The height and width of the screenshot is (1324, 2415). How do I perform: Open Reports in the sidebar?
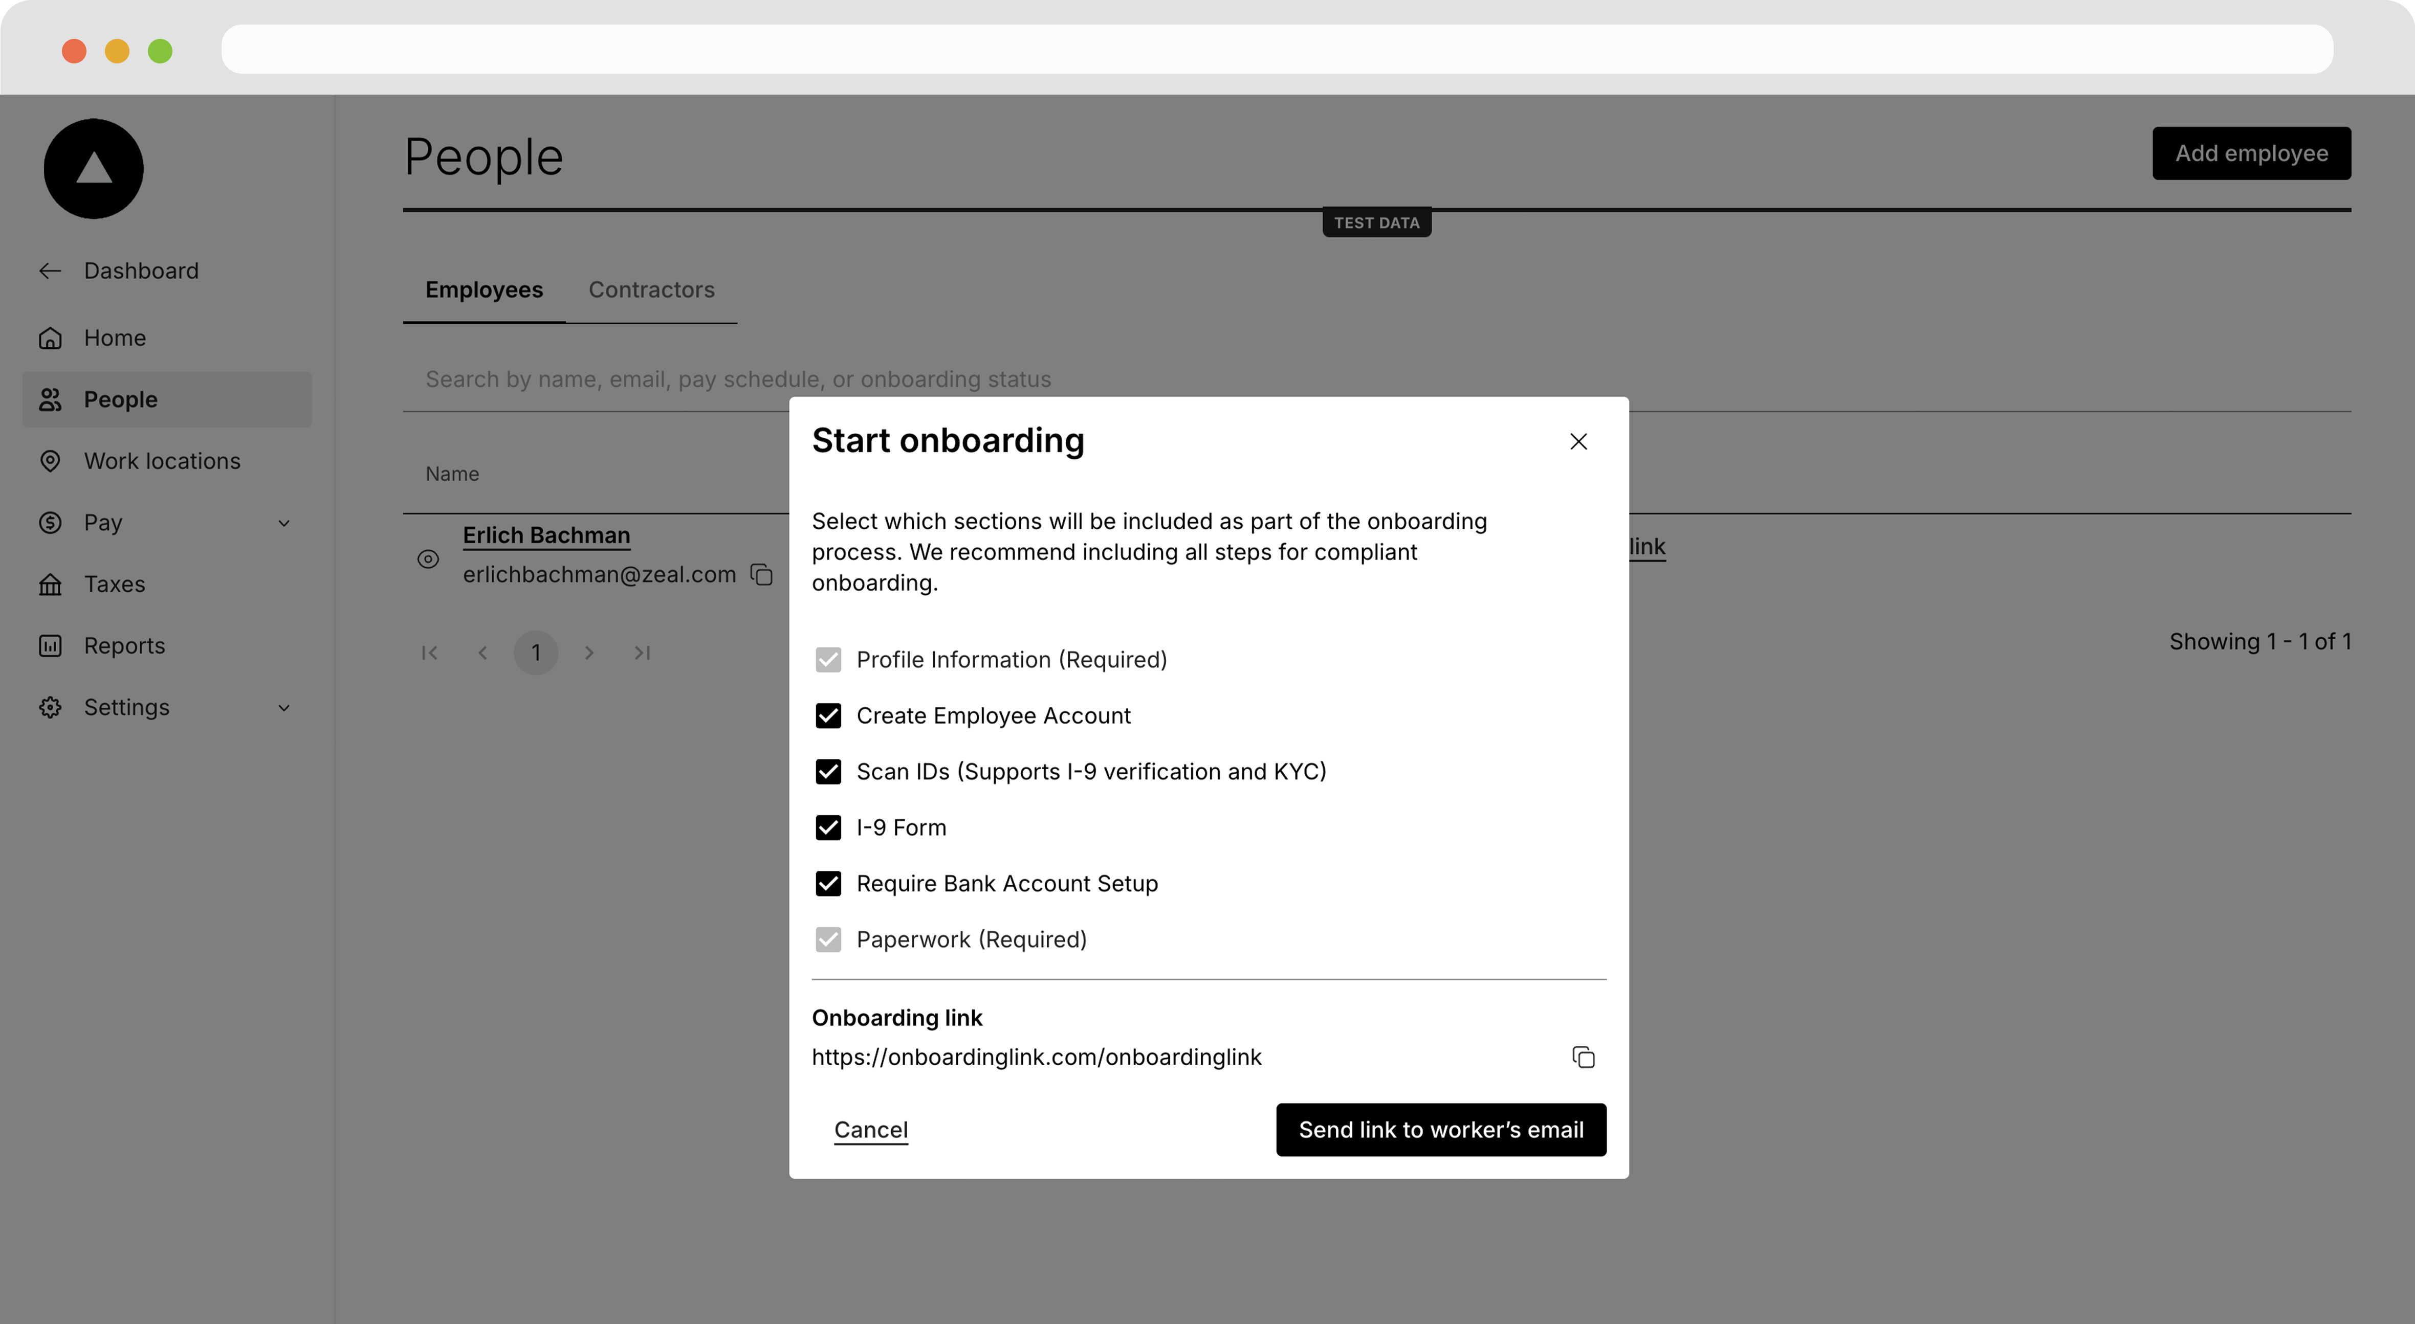(x=167, y=645)
